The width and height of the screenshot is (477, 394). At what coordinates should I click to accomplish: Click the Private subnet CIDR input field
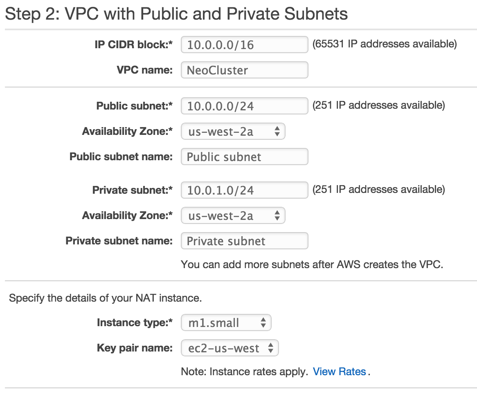244,190
